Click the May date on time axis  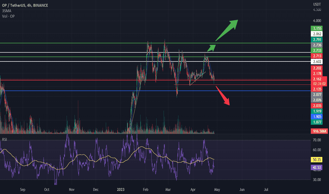click(217, 190)
